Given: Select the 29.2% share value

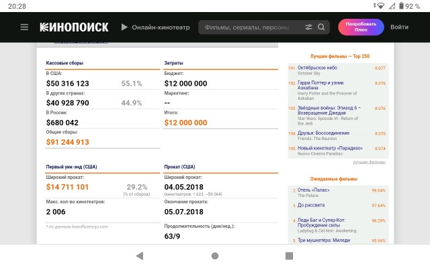Looking at the screenshot, I should [x=137, y=187].
